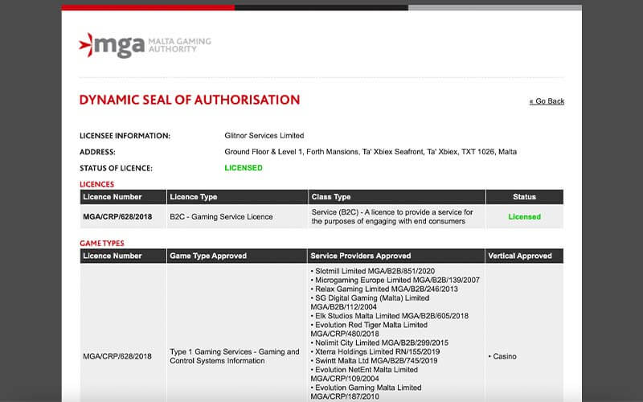The image size is (643, 402).
Task: Click the ADDRESS label
Action: click(97, 152)
